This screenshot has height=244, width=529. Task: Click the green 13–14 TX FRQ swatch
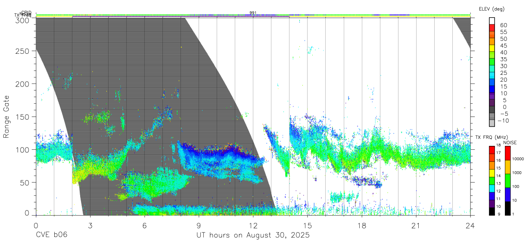(x=492, y=181)
